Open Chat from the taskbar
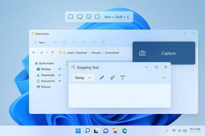Viewport: 205px width, 136px height. coord(106,131)
